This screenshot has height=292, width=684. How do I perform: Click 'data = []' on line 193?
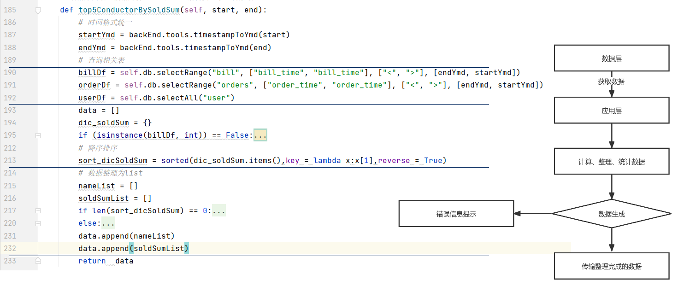[99, 111]
